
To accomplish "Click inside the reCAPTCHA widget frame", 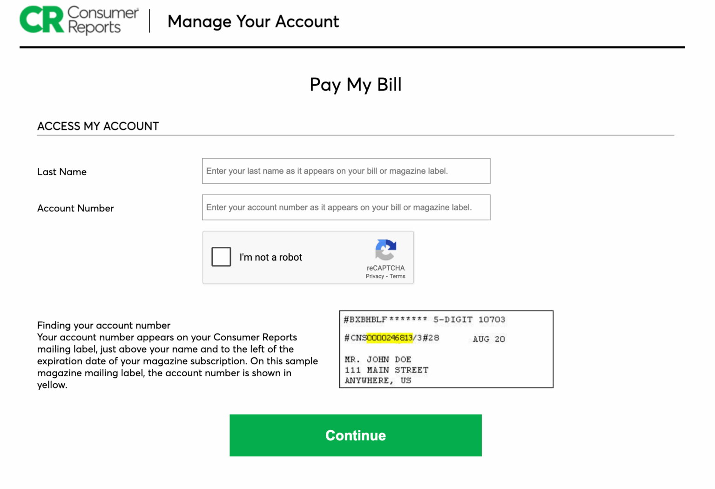I will point(308,258).
